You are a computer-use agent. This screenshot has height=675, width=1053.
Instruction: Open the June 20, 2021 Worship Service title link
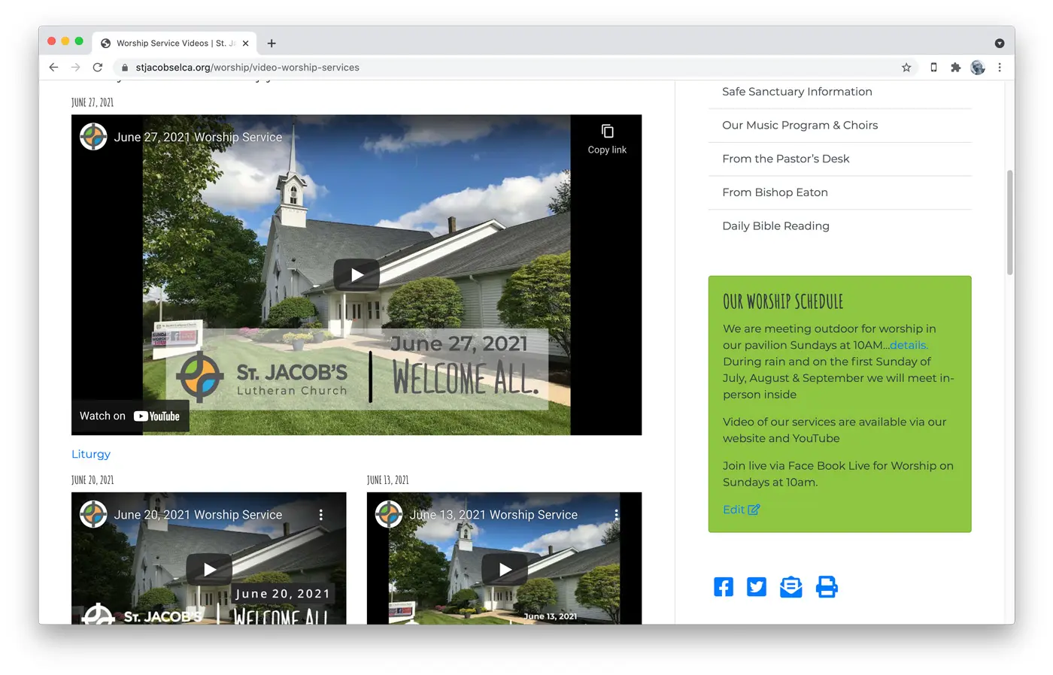198,515
